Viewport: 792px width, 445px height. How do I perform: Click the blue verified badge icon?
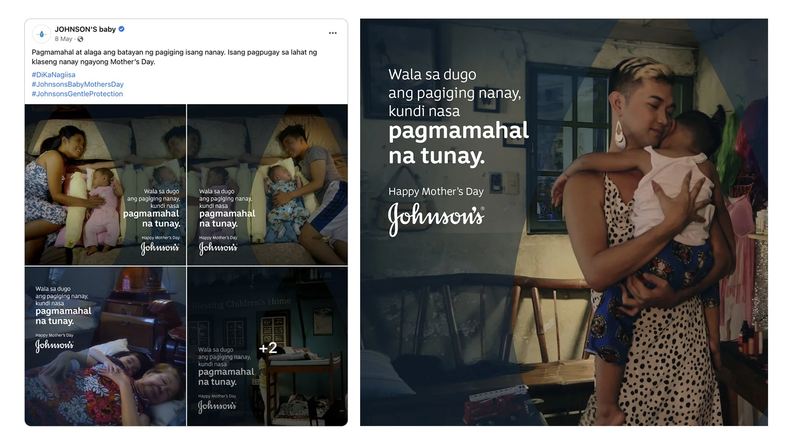point(122,29)
